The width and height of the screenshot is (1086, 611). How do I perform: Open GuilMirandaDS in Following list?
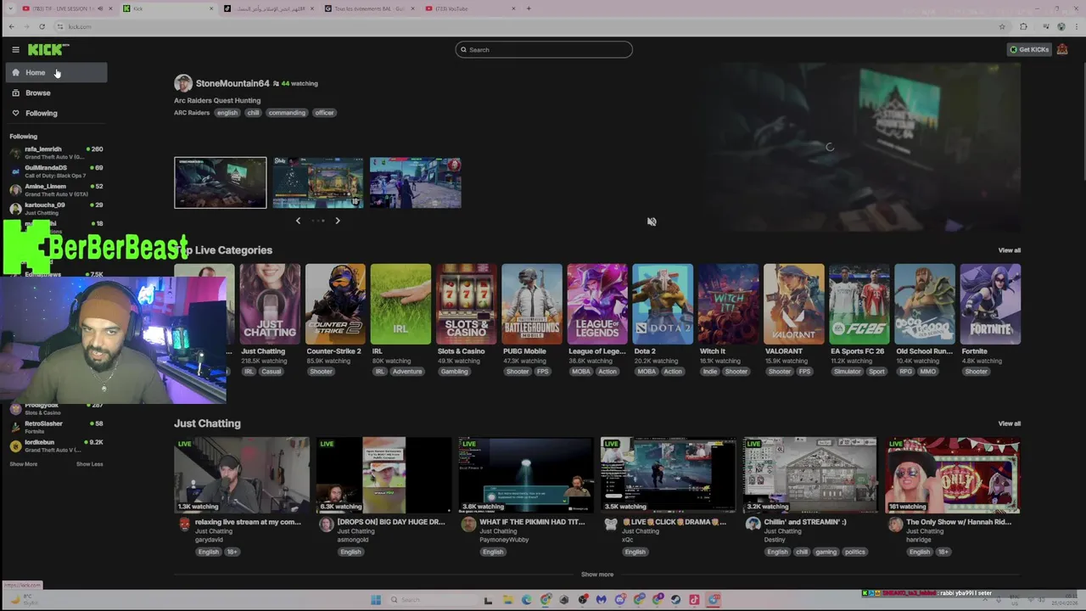click(x=57, y=171)
